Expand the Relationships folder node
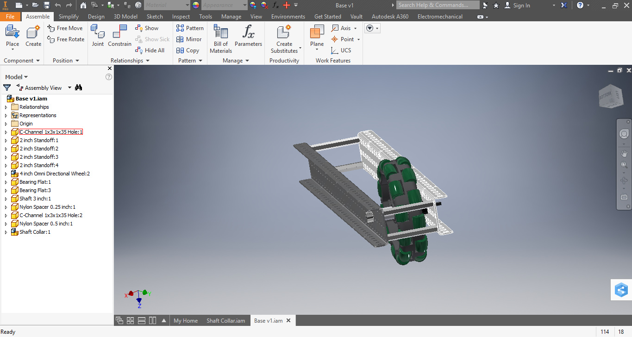632x337 pixels. [6, 107]
